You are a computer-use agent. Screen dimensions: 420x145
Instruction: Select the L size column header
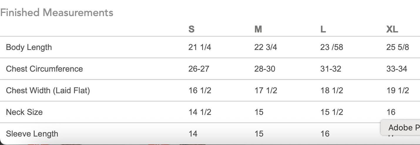pyautogui.click(x=323, y=29)
